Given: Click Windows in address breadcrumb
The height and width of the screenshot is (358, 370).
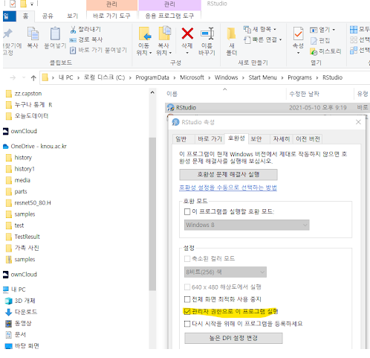Looking at the screenshot, I should [x=226, y=78].
